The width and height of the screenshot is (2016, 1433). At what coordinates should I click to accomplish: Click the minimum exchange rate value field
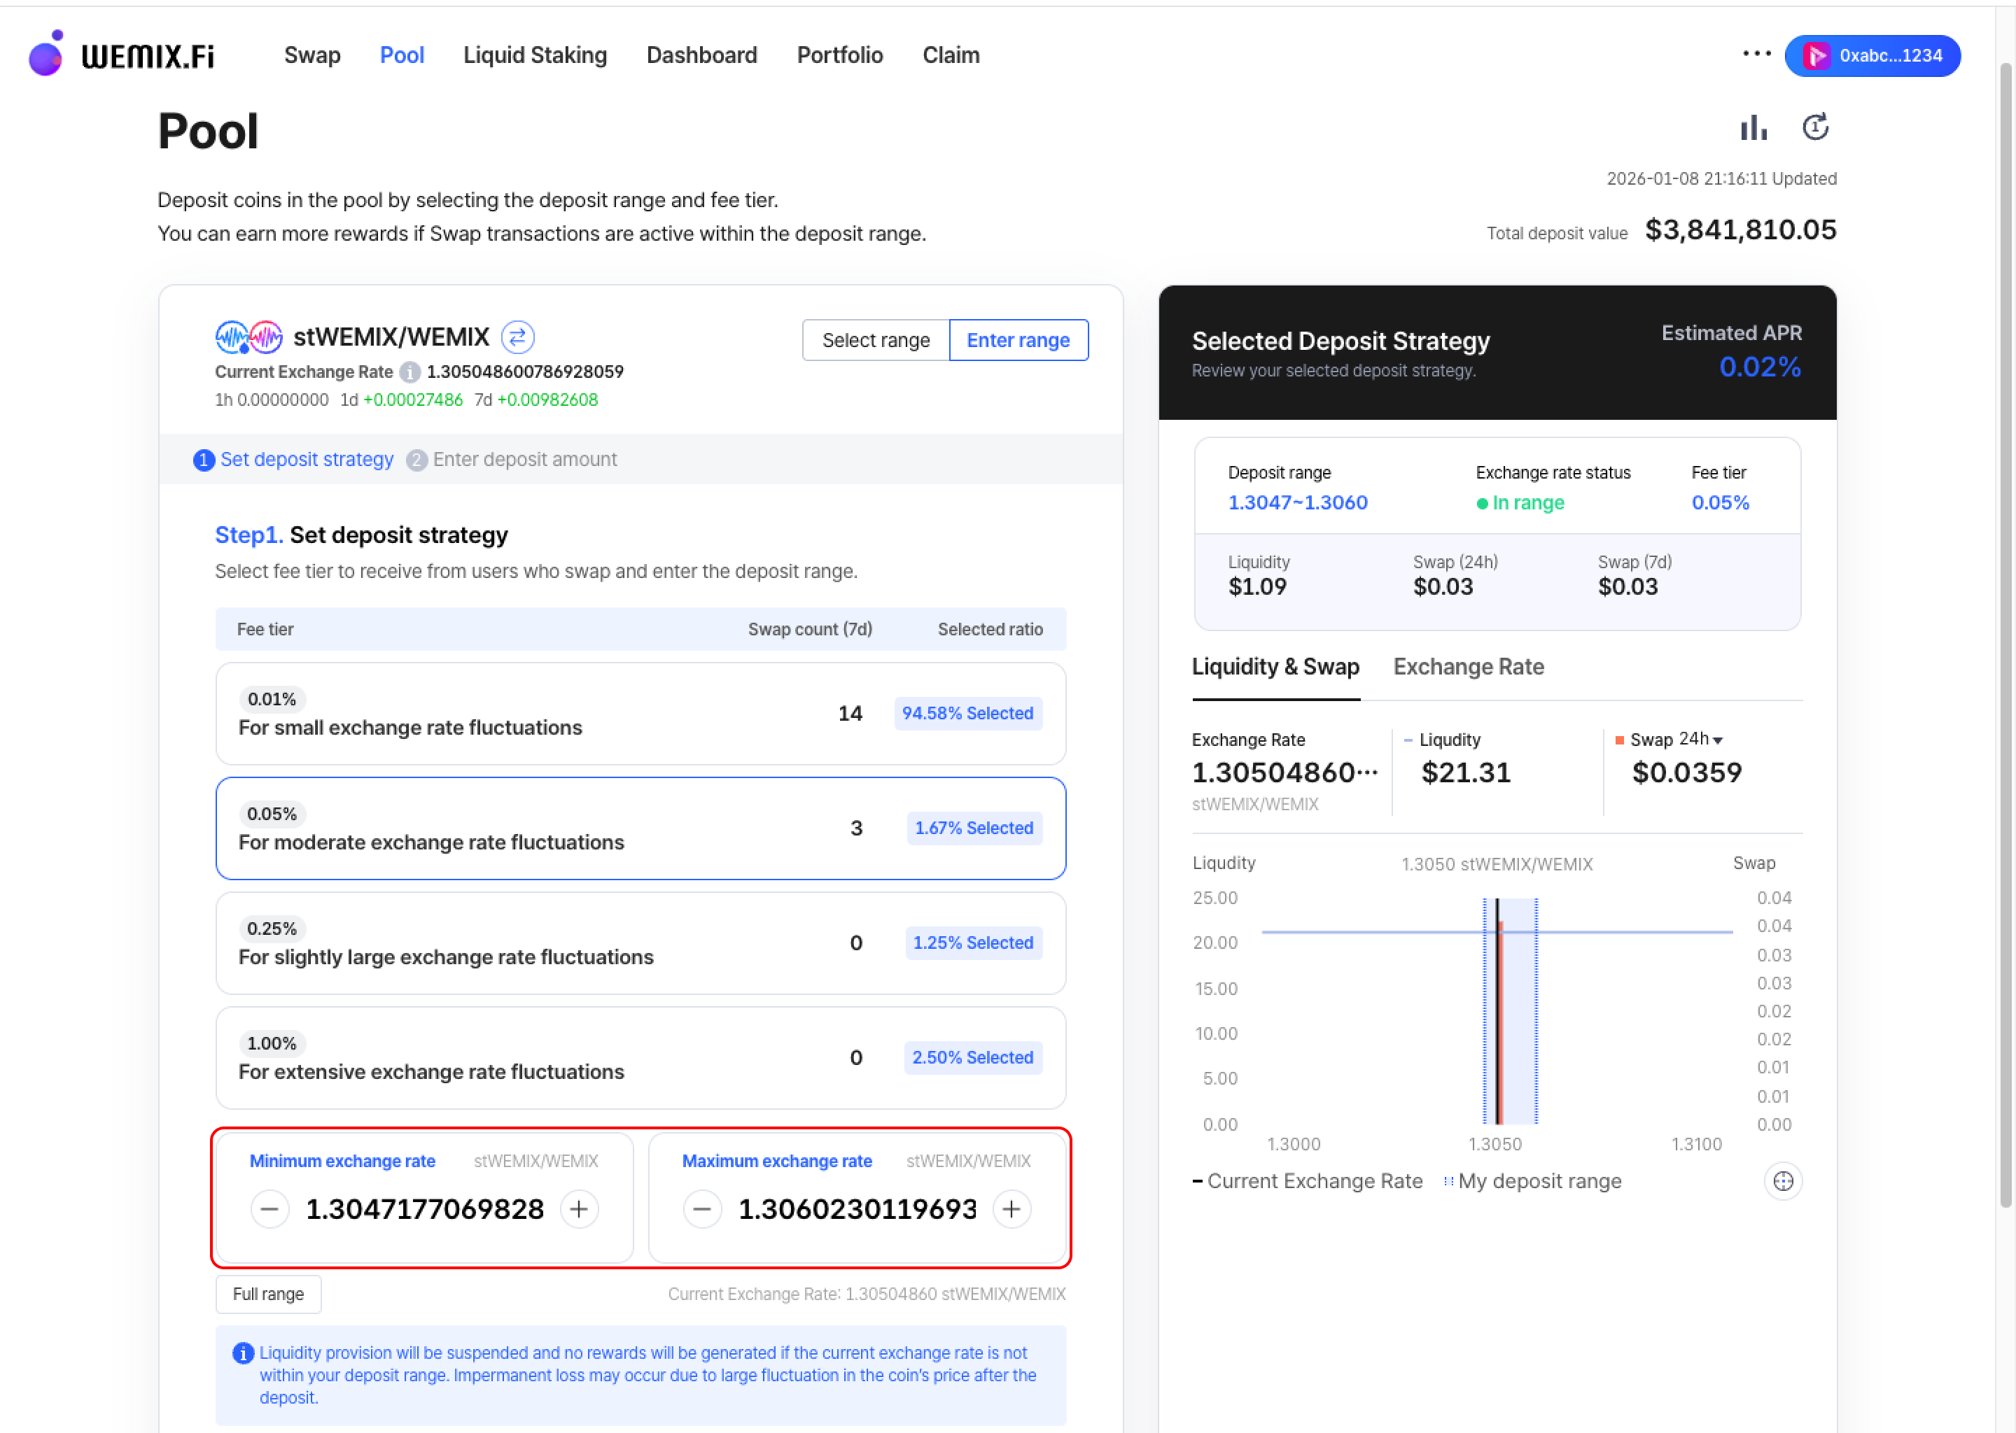point(425,1209)
